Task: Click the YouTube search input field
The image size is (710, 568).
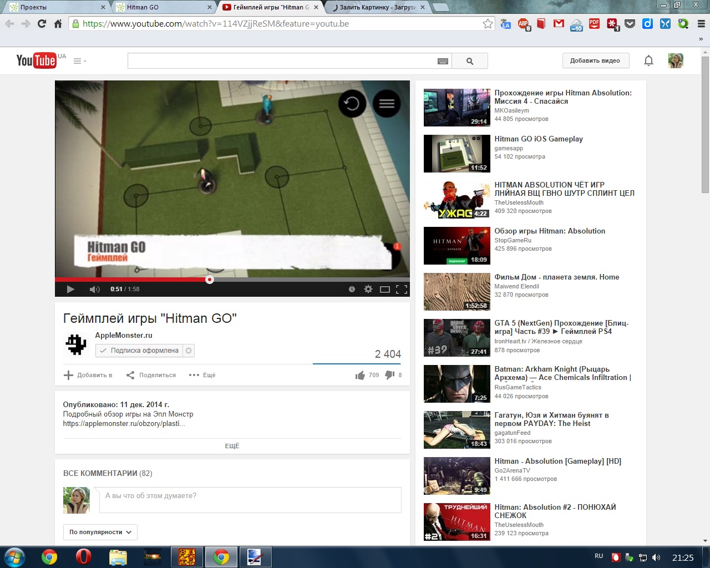Action: click(281, 61)
